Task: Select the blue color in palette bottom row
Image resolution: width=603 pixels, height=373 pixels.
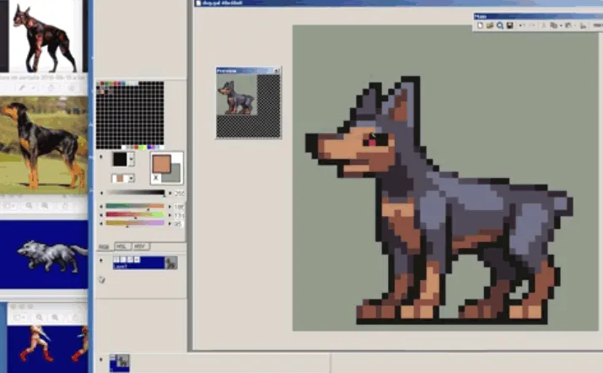Action: click(148, 147)
